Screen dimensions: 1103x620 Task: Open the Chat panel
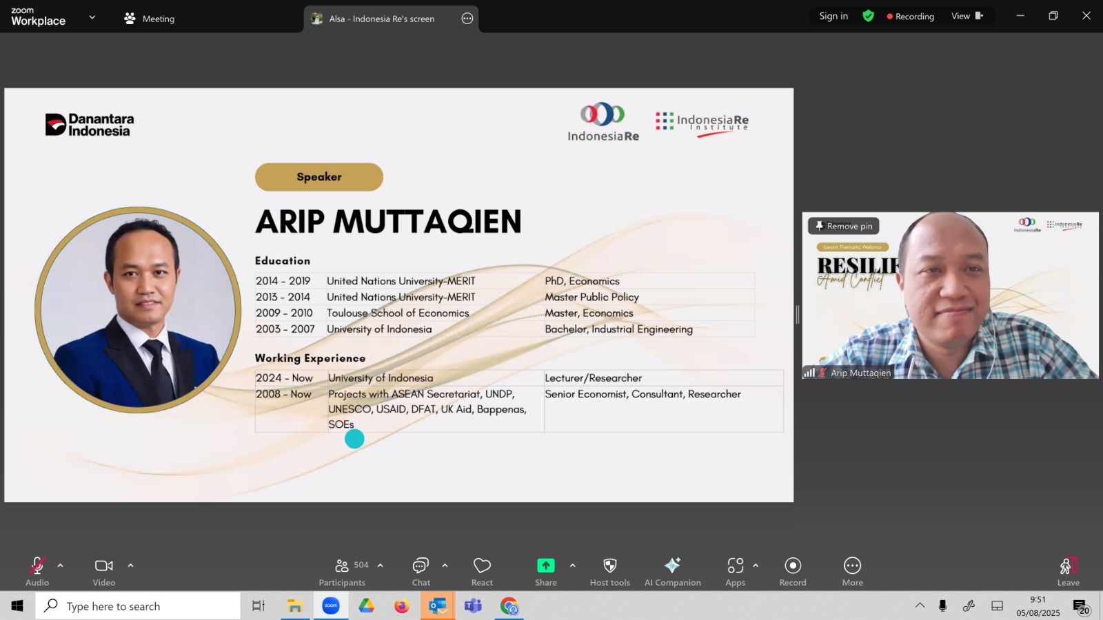coord(421,571)
